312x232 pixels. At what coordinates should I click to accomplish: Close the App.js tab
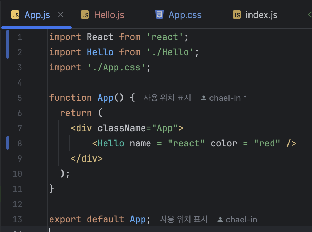(61, 14)
